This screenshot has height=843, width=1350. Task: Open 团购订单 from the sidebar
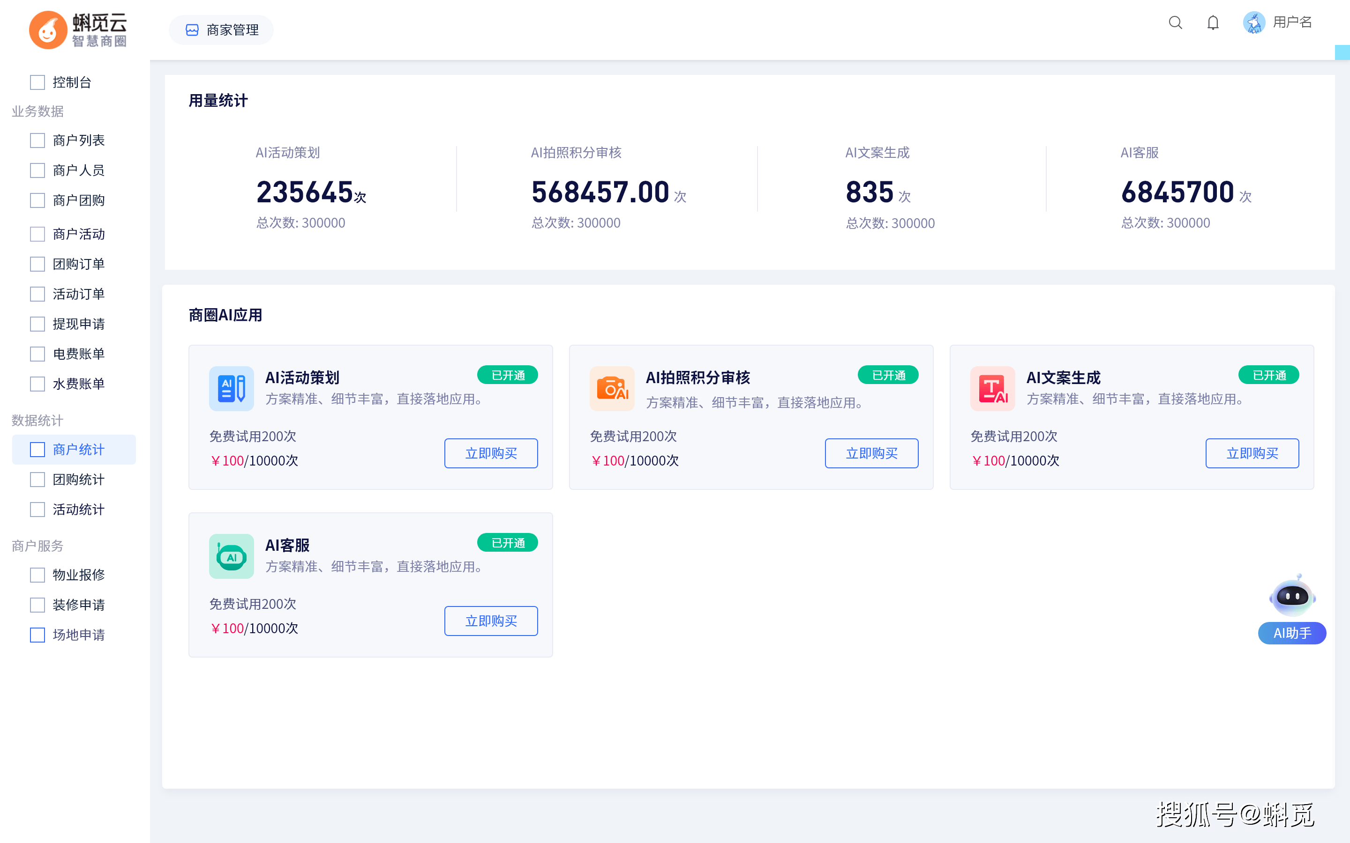point(79,264)
